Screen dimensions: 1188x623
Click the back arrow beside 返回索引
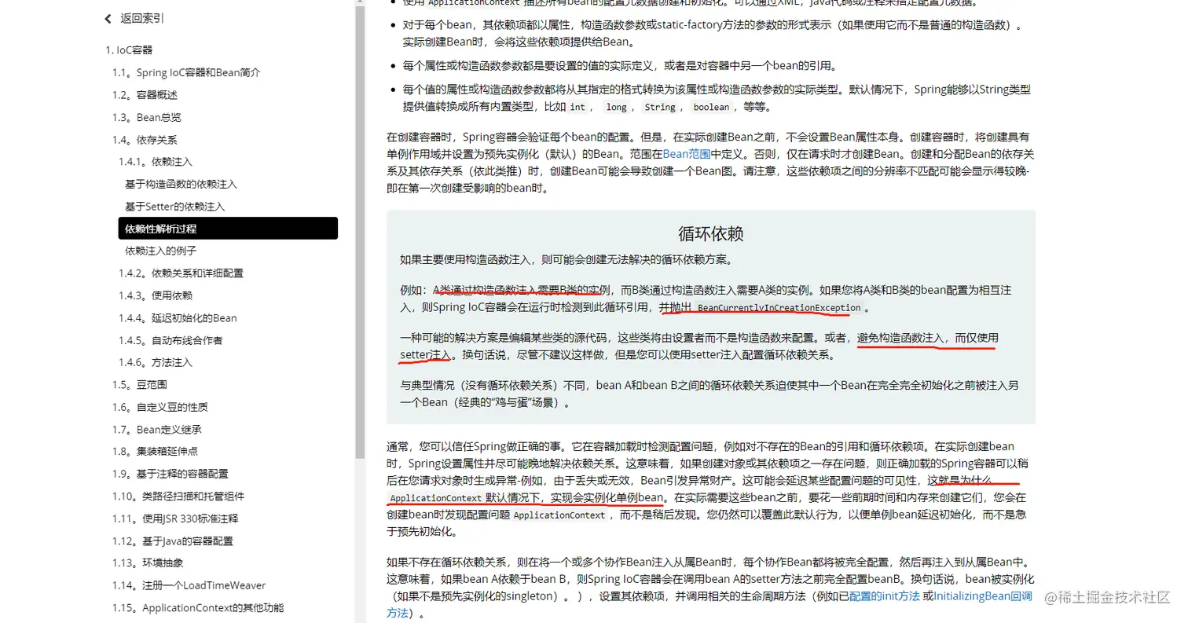(108, 19)
